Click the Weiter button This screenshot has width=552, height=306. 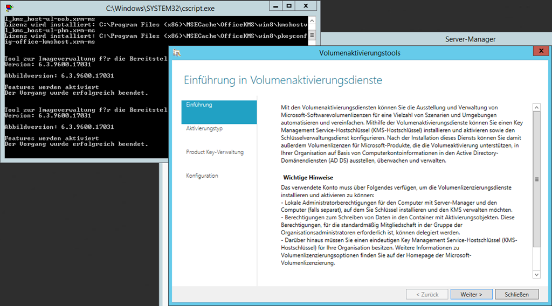point(471,294)
